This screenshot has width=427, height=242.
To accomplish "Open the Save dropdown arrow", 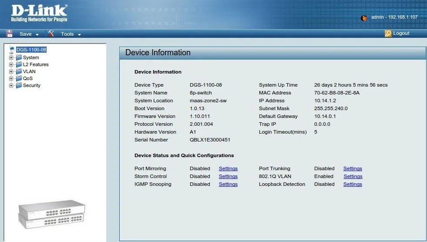I will click(37, 34).
